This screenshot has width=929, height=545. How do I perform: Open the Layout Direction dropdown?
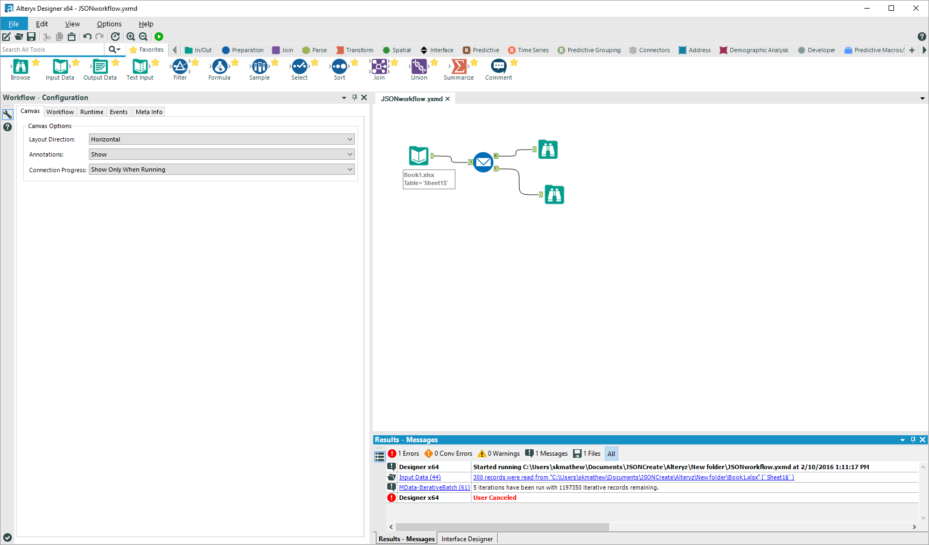click(x=221, y=139)
